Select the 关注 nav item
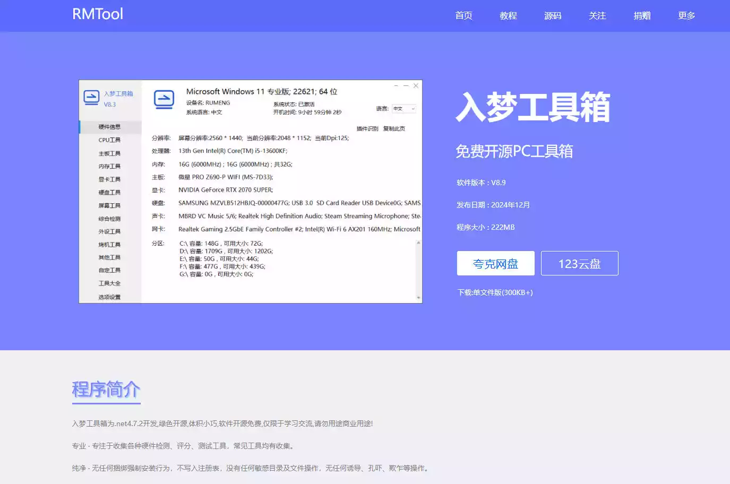This screenshot has height=484, width=730. (597, 16)
